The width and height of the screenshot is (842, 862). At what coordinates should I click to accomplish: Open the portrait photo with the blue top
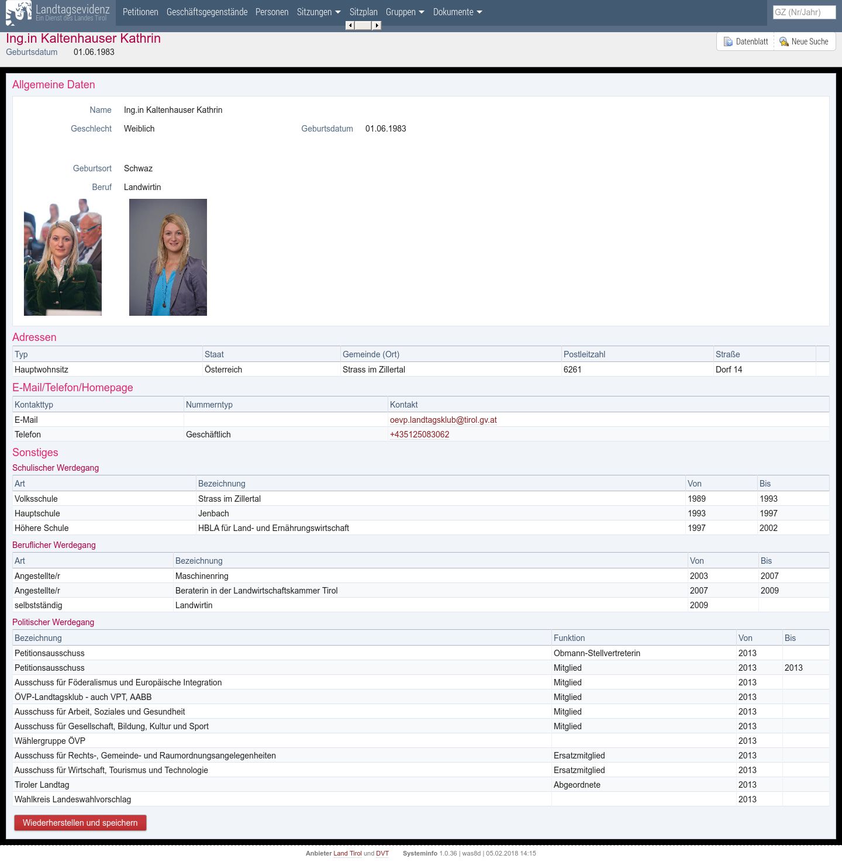pyautogui.click(x=168, y=257)
